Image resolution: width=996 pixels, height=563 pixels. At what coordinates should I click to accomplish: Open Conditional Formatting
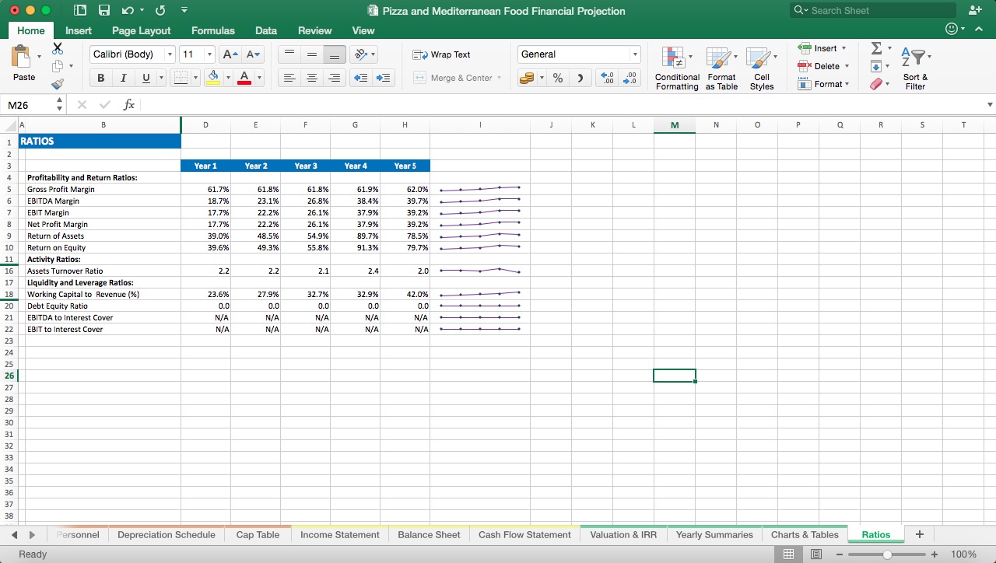(x=677, y=68)
